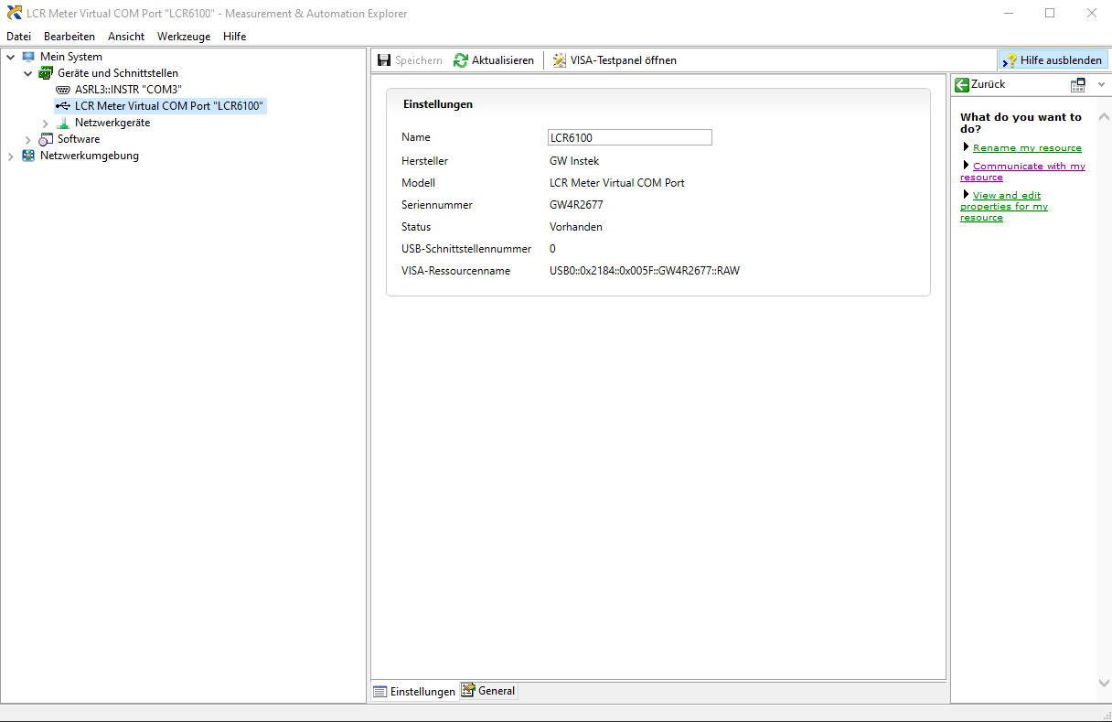Open the Bearbeiten menu

(69, 37)
